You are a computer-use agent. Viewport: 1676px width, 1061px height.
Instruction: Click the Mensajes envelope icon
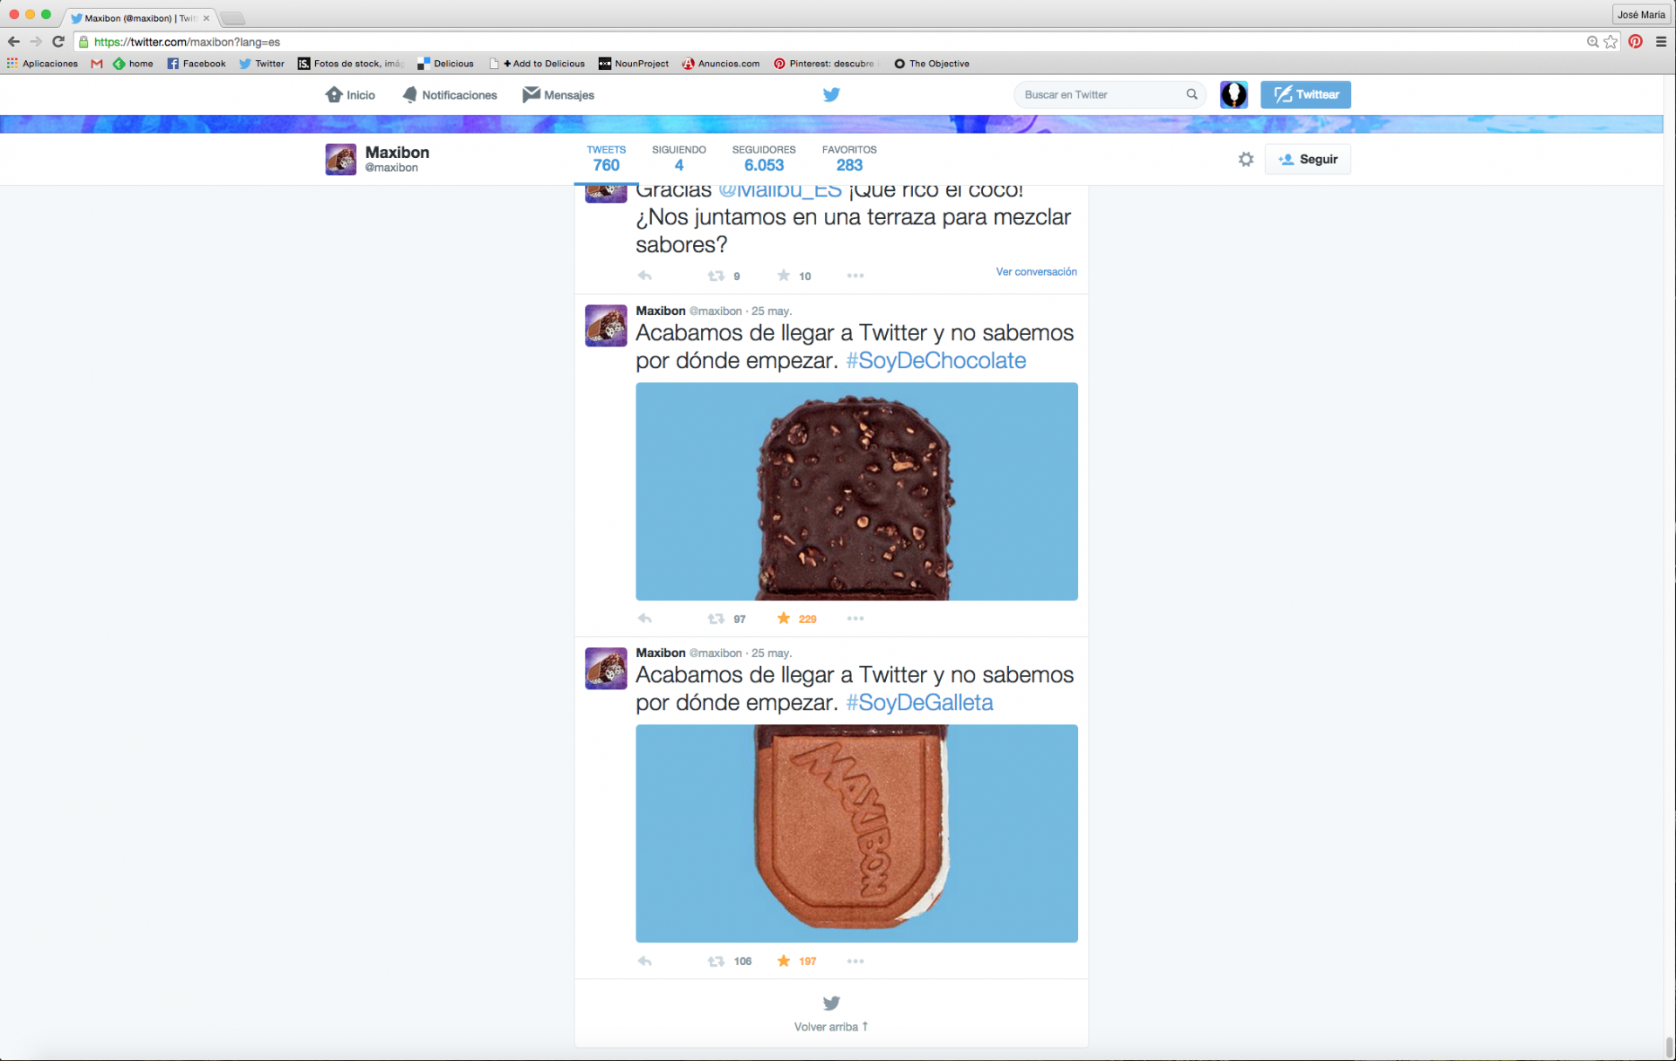(x=532, y=95)
